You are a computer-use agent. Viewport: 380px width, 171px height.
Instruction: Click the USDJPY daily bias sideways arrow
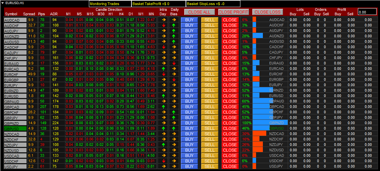pos(174,166)
